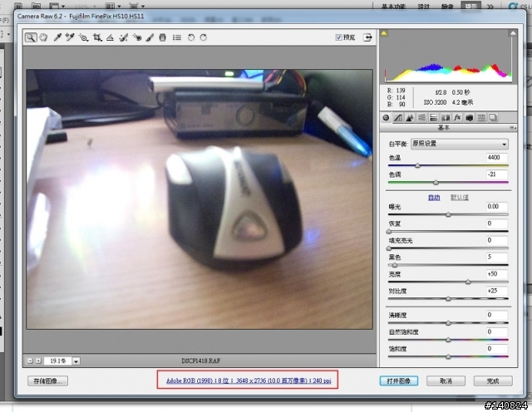This screenshot has width=532, height=412.
Task: Select the White Balance eyedropper tool
Action: [57, 37]
